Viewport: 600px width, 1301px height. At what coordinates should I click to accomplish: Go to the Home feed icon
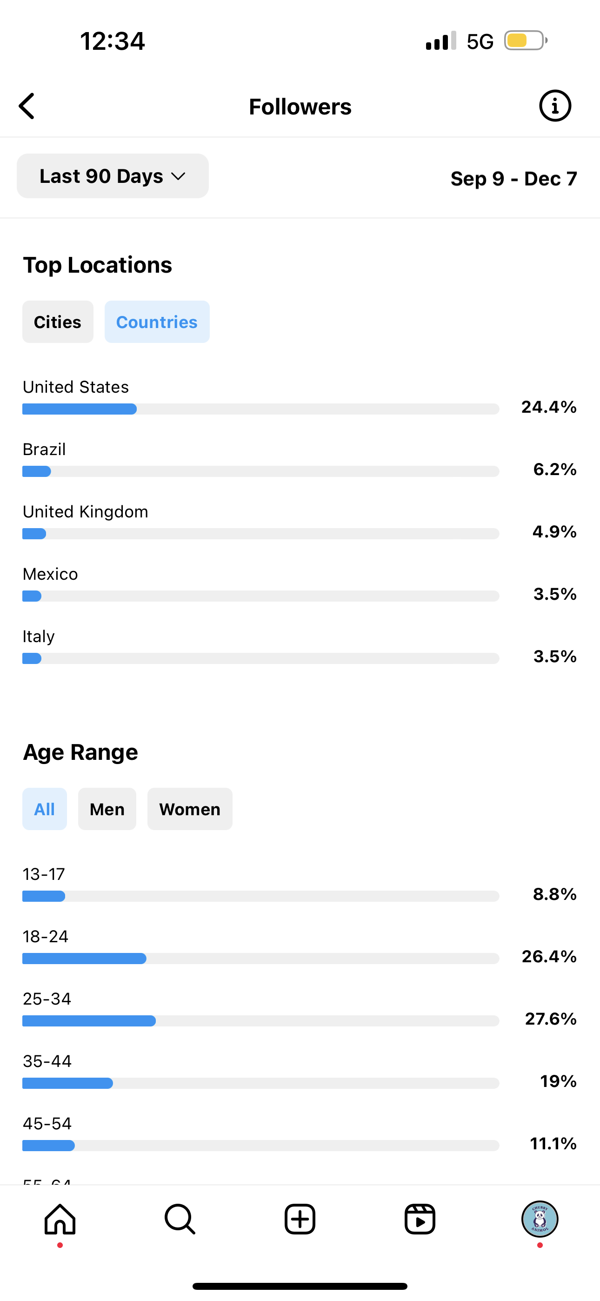click(x=60, y=1219)
